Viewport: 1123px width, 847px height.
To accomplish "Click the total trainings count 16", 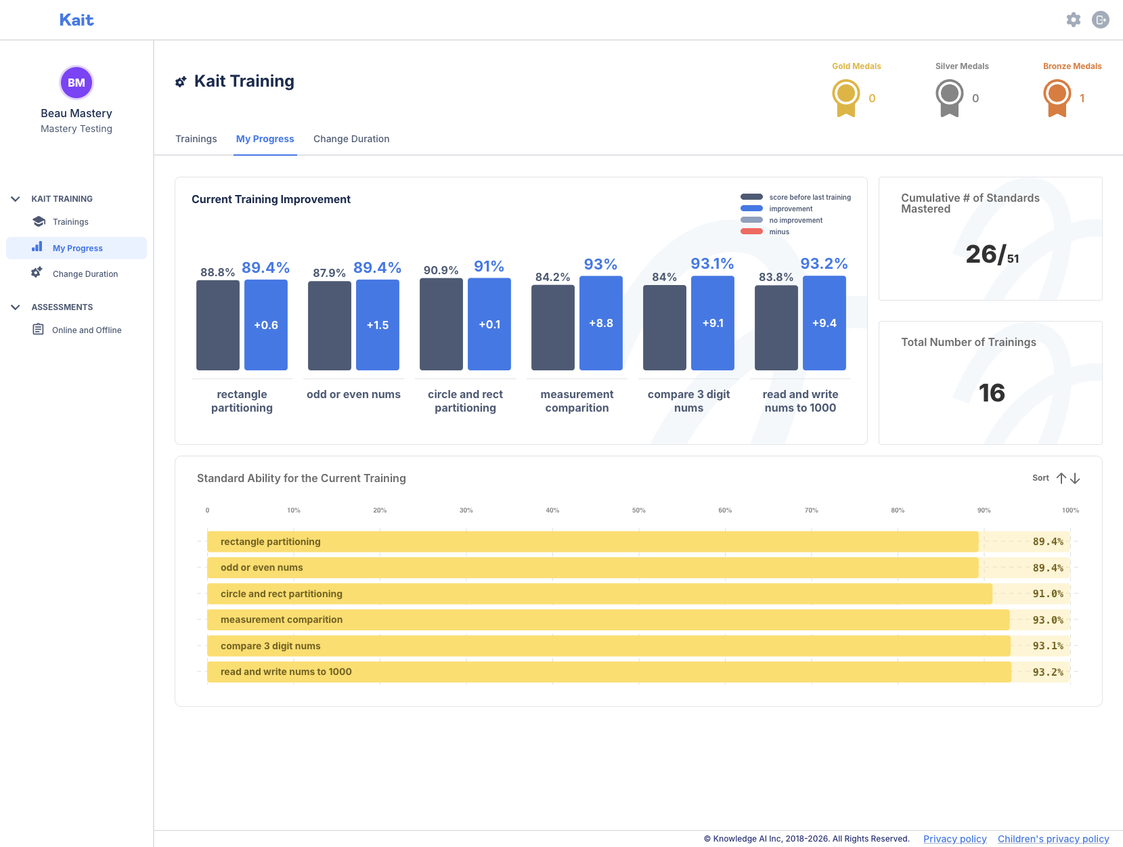I will 992,393.
